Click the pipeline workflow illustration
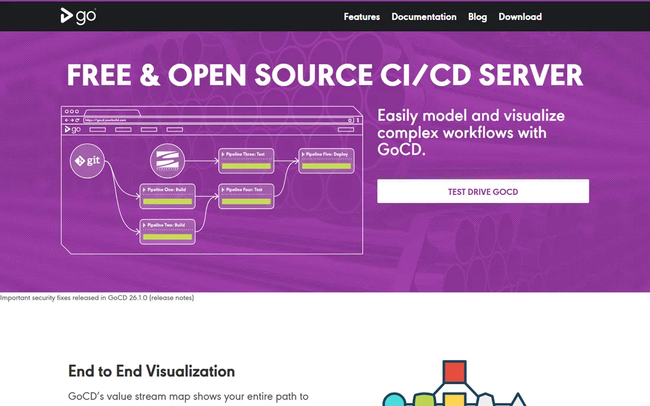 click(212, 180)
